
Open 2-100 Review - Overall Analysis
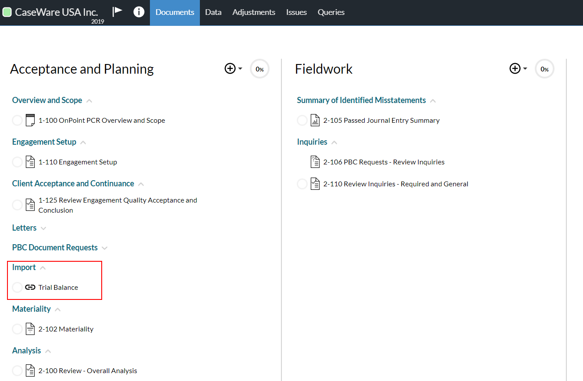[x=87, y=370]
